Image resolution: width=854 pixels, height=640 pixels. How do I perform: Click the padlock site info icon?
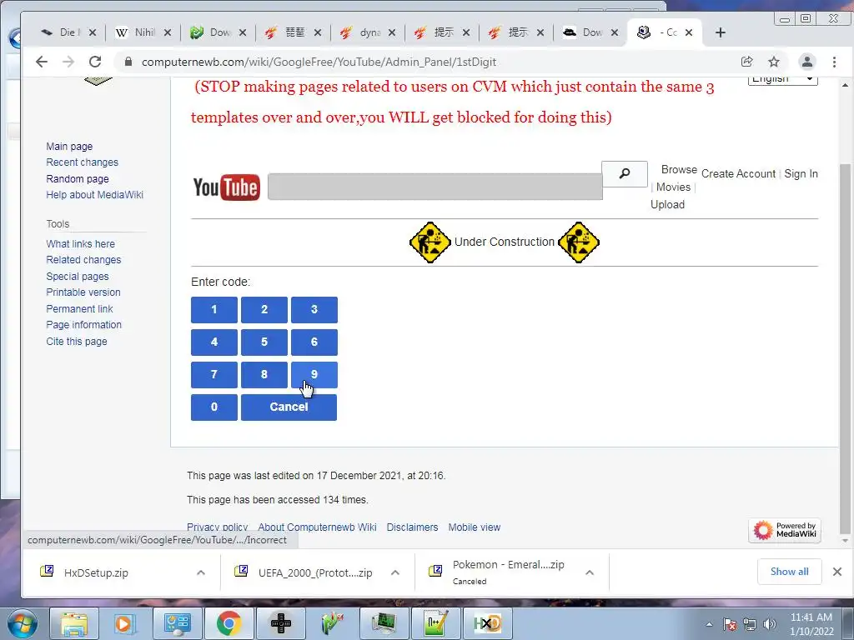point(128,62)
